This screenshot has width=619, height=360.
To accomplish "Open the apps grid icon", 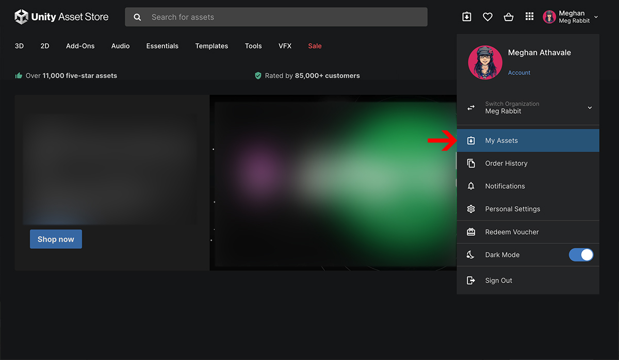I will click(529, 17).
